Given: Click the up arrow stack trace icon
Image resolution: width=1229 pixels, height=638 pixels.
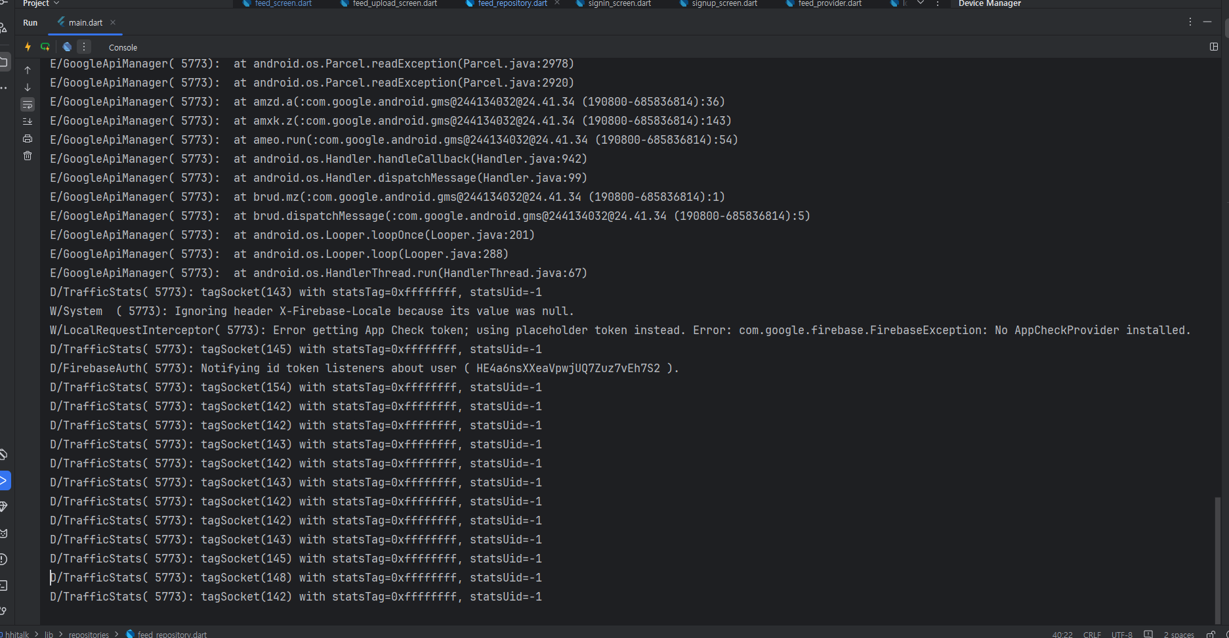Looking at the screenshot, I should [x=28, y=70].
